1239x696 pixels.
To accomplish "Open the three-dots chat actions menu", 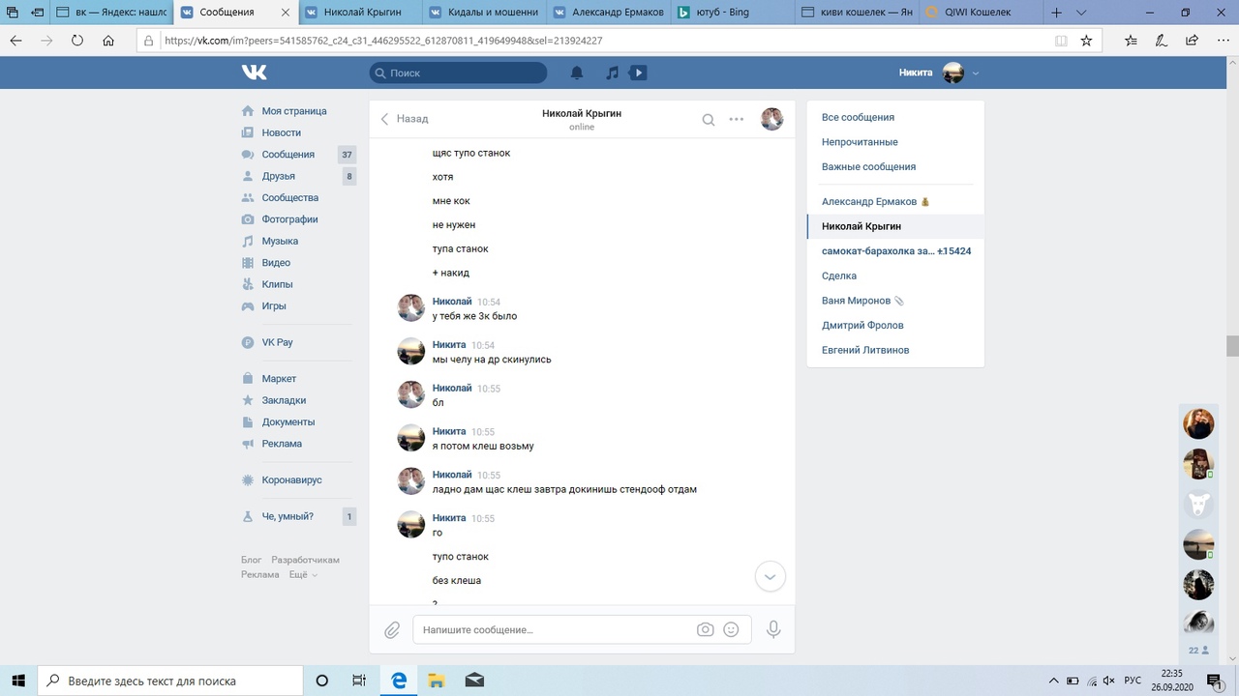I will point(737,119).
